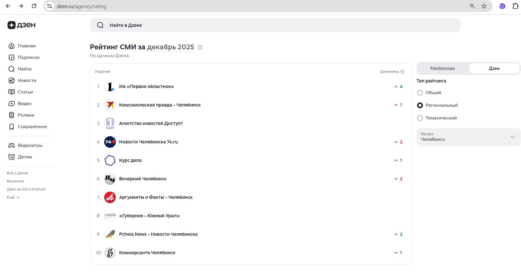521x275 pixels.
Task: Select the Общий rating type
Action: 420,93
